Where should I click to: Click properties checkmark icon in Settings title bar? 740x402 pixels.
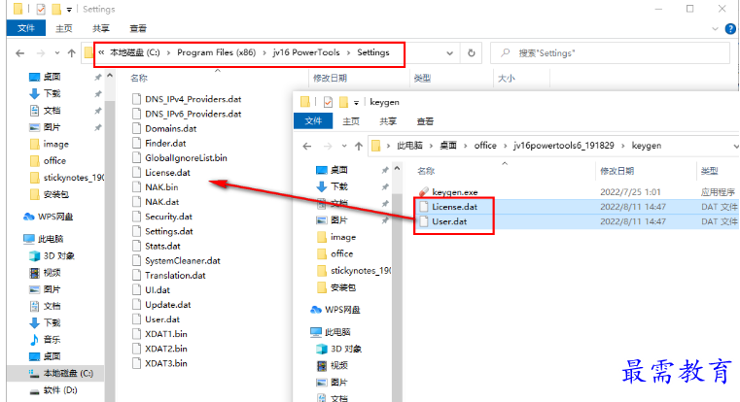coord(41,9)
